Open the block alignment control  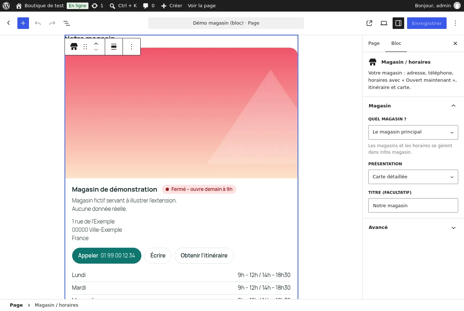tap(114, 47)
